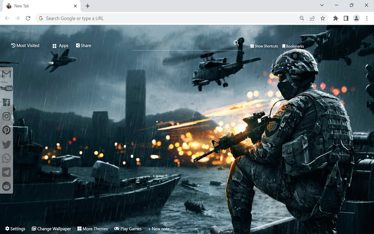
Task: Open the Apps menu
Action: 60,46
